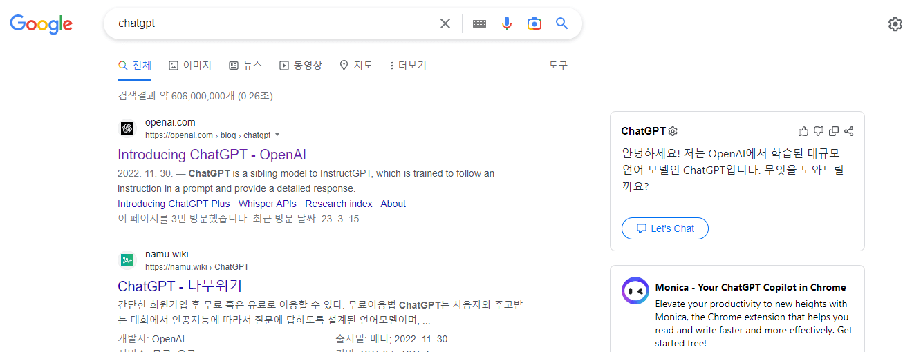Submit search with the magnifier icon

tap(562, 23)
